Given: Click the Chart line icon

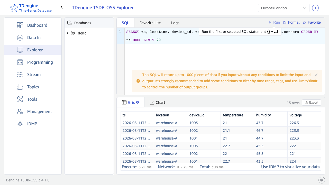Looking at the screenshot, I should 152,102.
